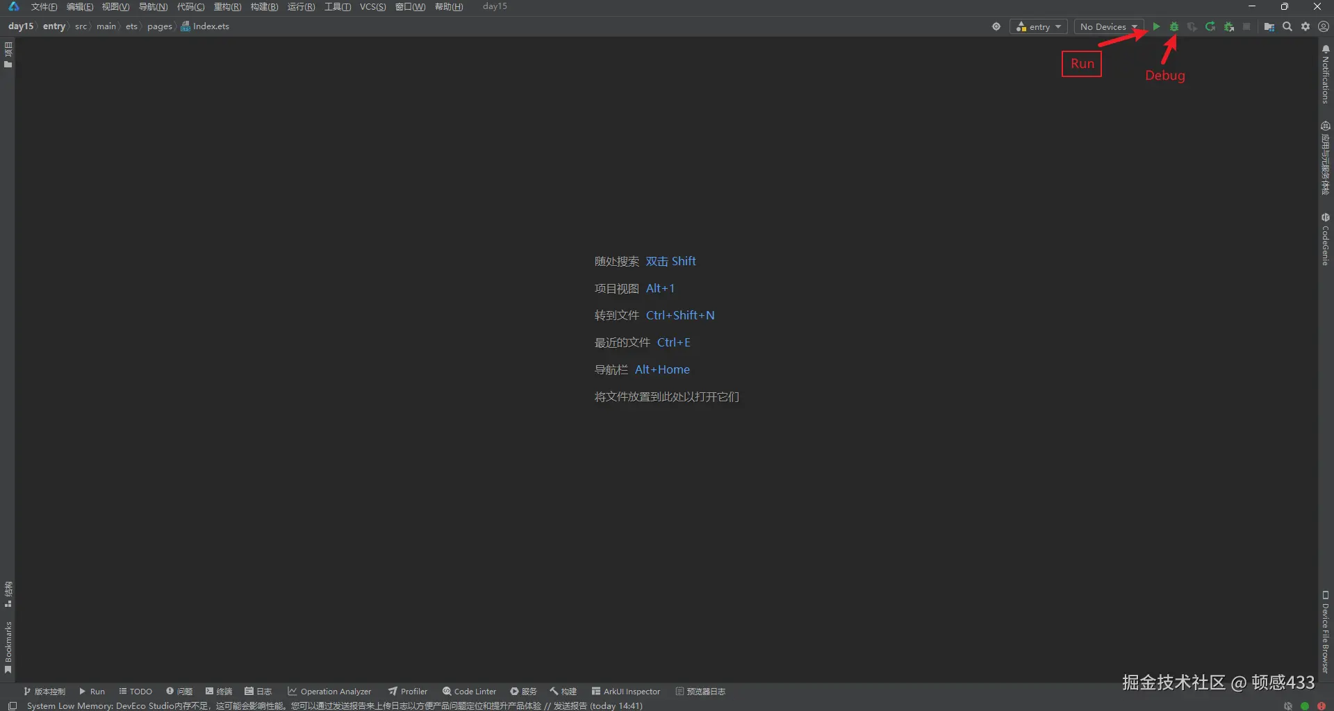The height and width of the screenshot is (711, 1334).
Task: Open the Bookmarks tool window
Action: 8,647
